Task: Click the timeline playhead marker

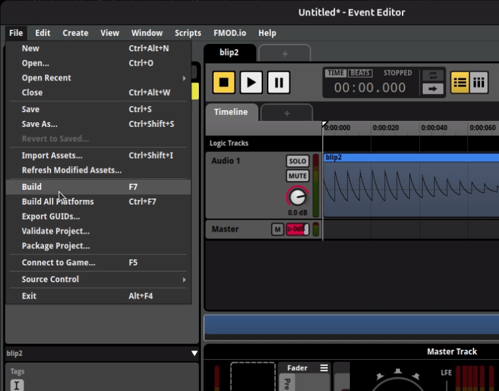Action: (324, 124)
